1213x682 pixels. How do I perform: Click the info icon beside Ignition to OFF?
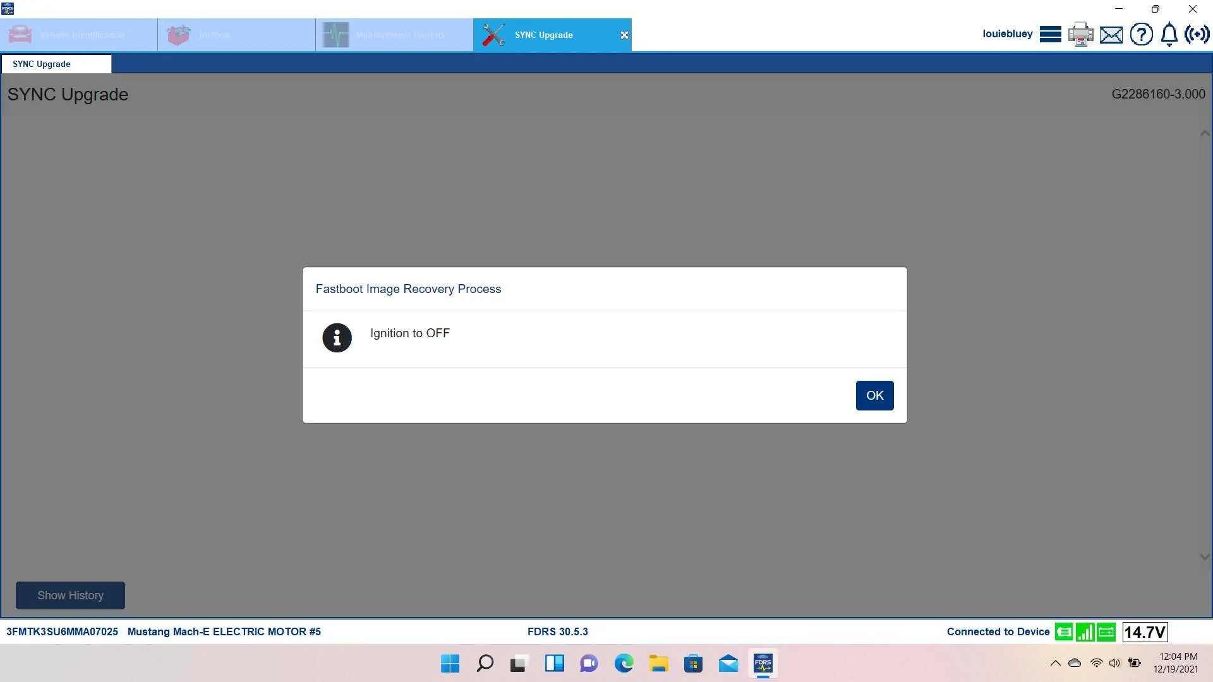(337, 338)
